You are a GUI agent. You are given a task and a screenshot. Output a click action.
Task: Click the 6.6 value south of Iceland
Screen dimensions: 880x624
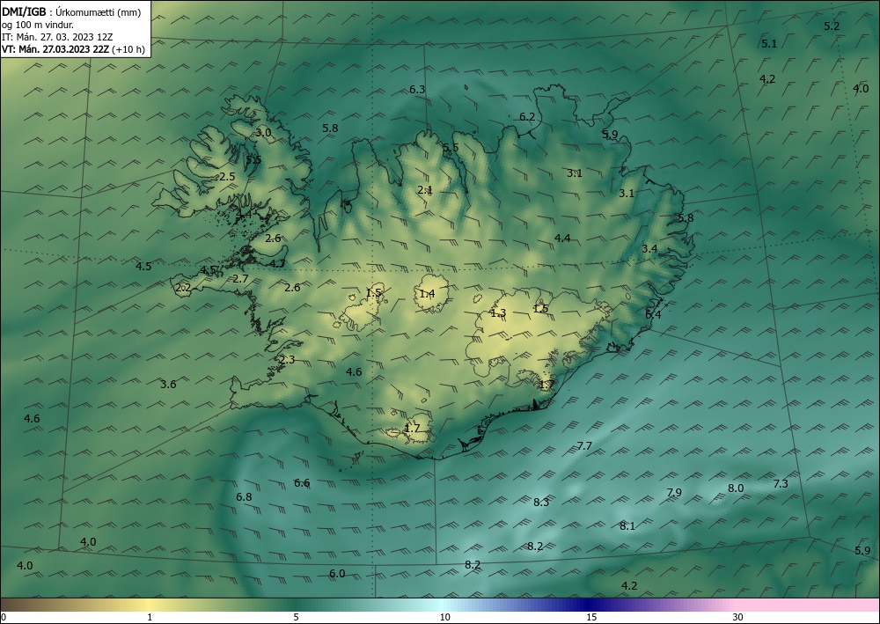(302, 482)
